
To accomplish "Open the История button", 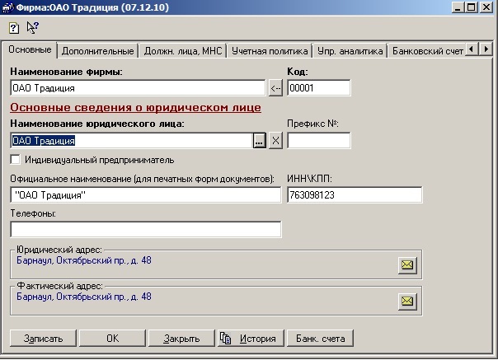I will click(249, 338).
